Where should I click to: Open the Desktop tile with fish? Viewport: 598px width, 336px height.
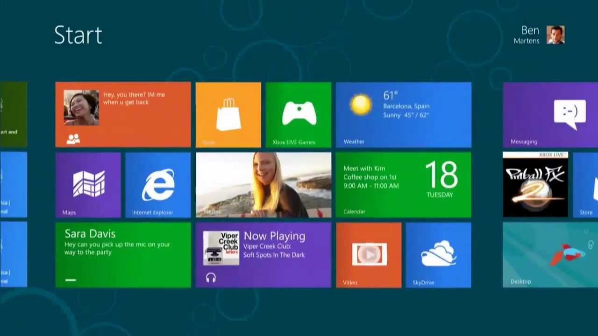pos(550,255)
